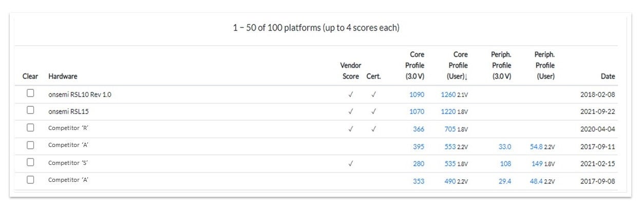Check the onsemi RSL10 Rev 1.0 checkbox
642x206 pixels.
[30, 93]
